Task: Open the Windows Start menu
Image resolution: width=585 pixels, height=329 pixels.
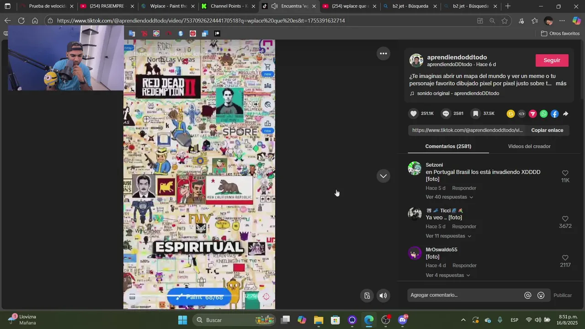Action: point(182,320)
